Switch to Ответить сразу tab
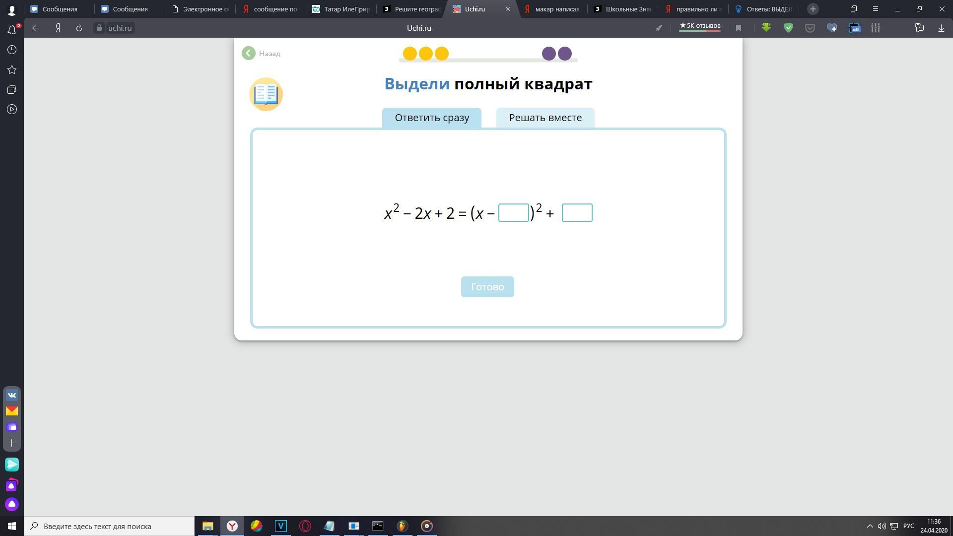This screenshot has height=536, width=953. point(431,118)
